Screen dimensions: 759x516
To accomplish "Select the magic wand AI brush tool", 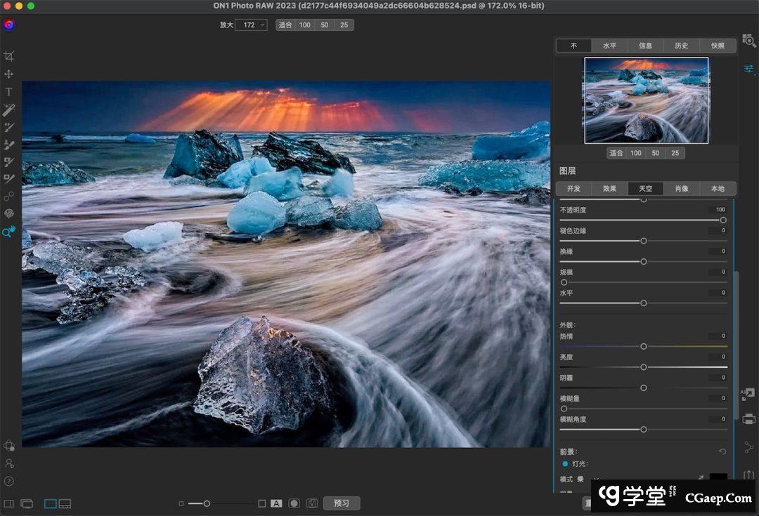I will click(9, 110).
